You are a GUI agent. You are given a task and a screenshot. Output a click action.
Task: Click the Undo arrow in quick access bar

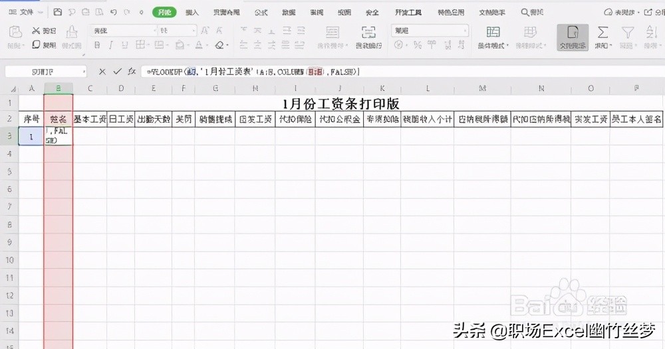[113, 12]
